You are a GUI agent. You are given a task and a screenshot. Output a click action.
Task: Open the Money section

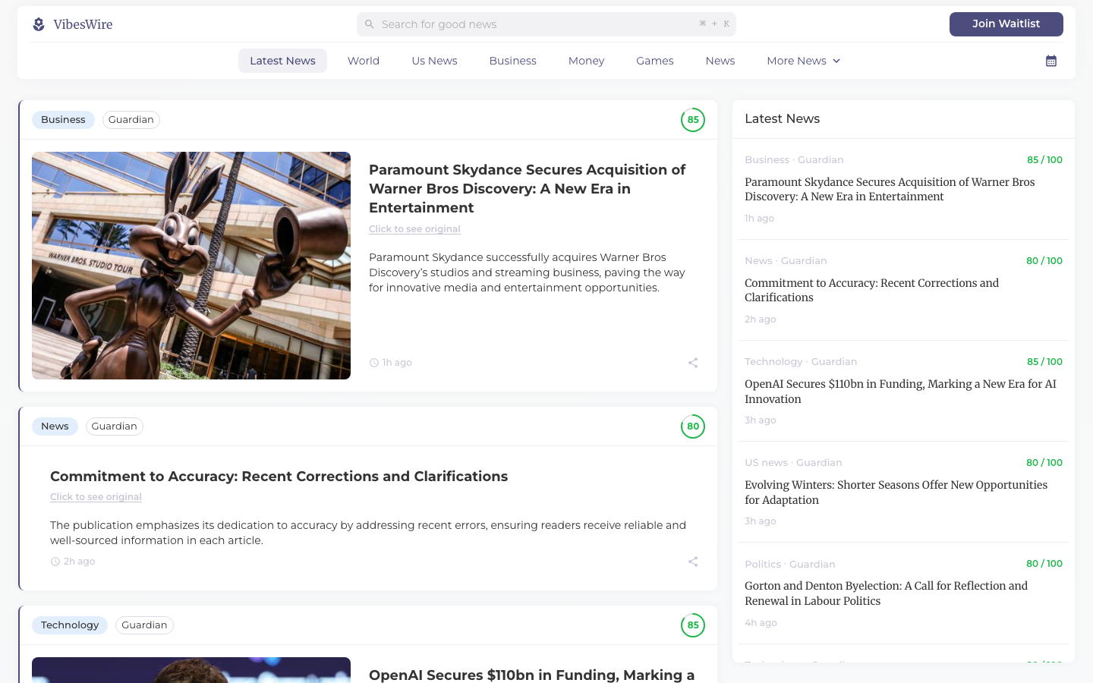click(x=586, y=60)
